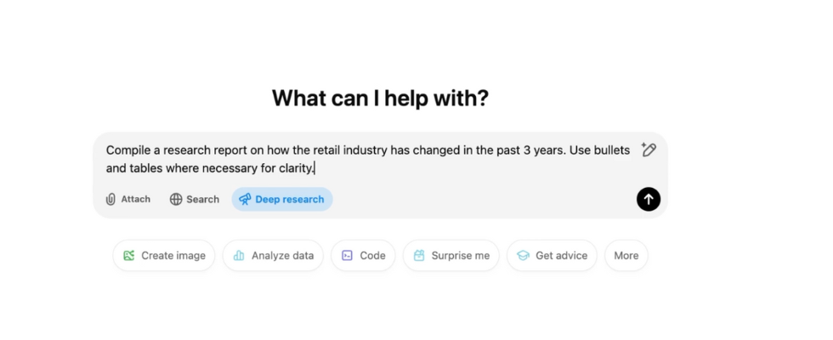Open the Attach file label
This screenshot has height=340, width=833.
click(136, 199)
